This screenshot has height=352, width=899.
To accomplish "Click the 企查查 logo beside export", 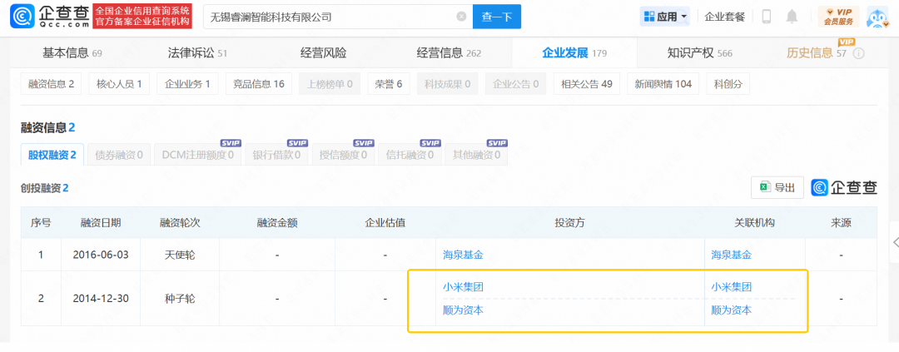I will coord(844,187).
